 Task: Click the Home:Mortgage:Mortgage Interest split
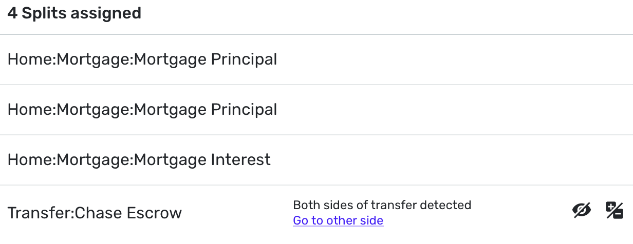(139, 160)
